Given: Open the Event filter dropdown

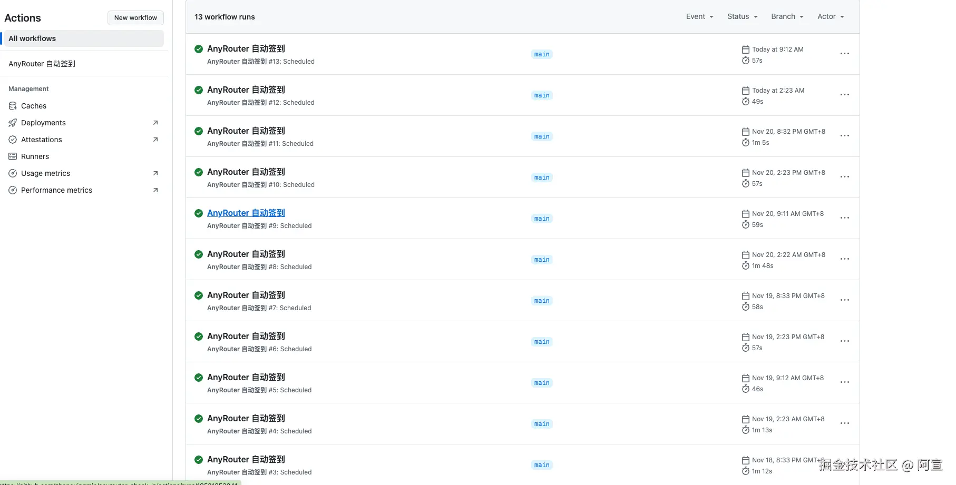Looking at the screenshot, I should point(699,17).
